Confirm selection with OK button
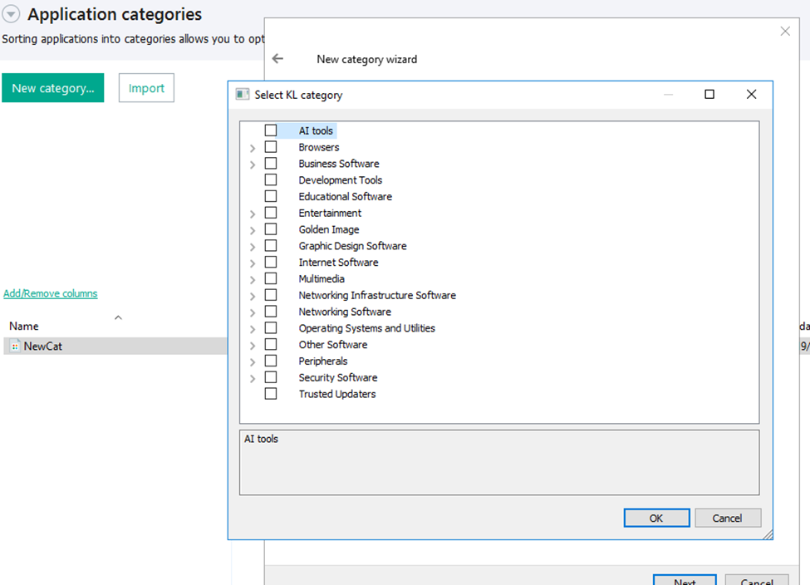 [656, 518]
